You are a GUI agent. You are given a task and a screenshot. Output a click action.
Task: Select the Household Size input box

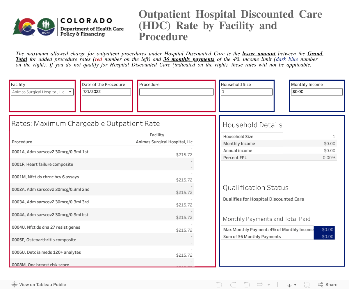point(247,92)
